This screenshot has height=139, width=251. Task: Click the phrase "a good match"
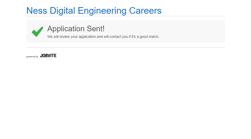tap(148, 37)
